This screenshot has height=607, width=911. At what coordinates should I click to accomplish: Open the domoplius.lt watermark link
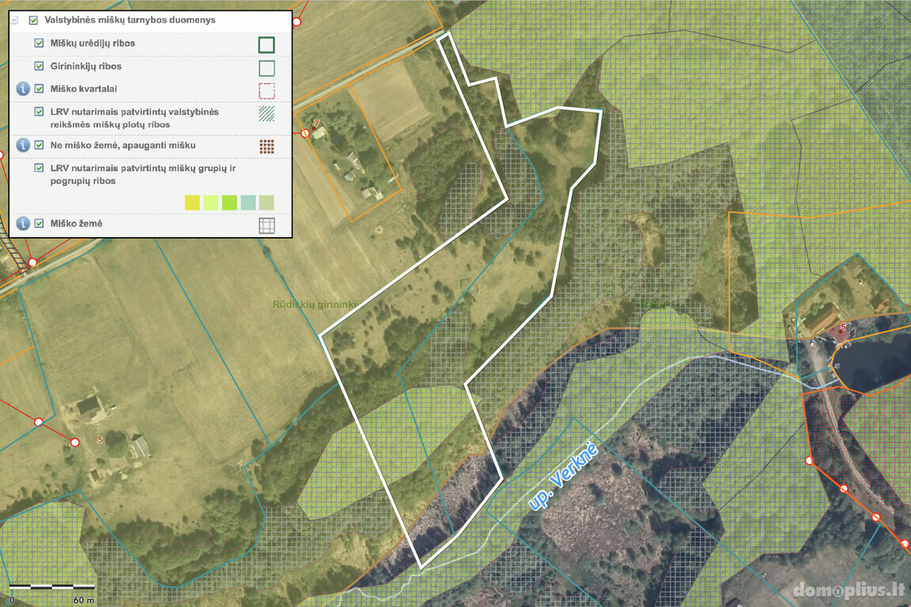click(848, 589)
